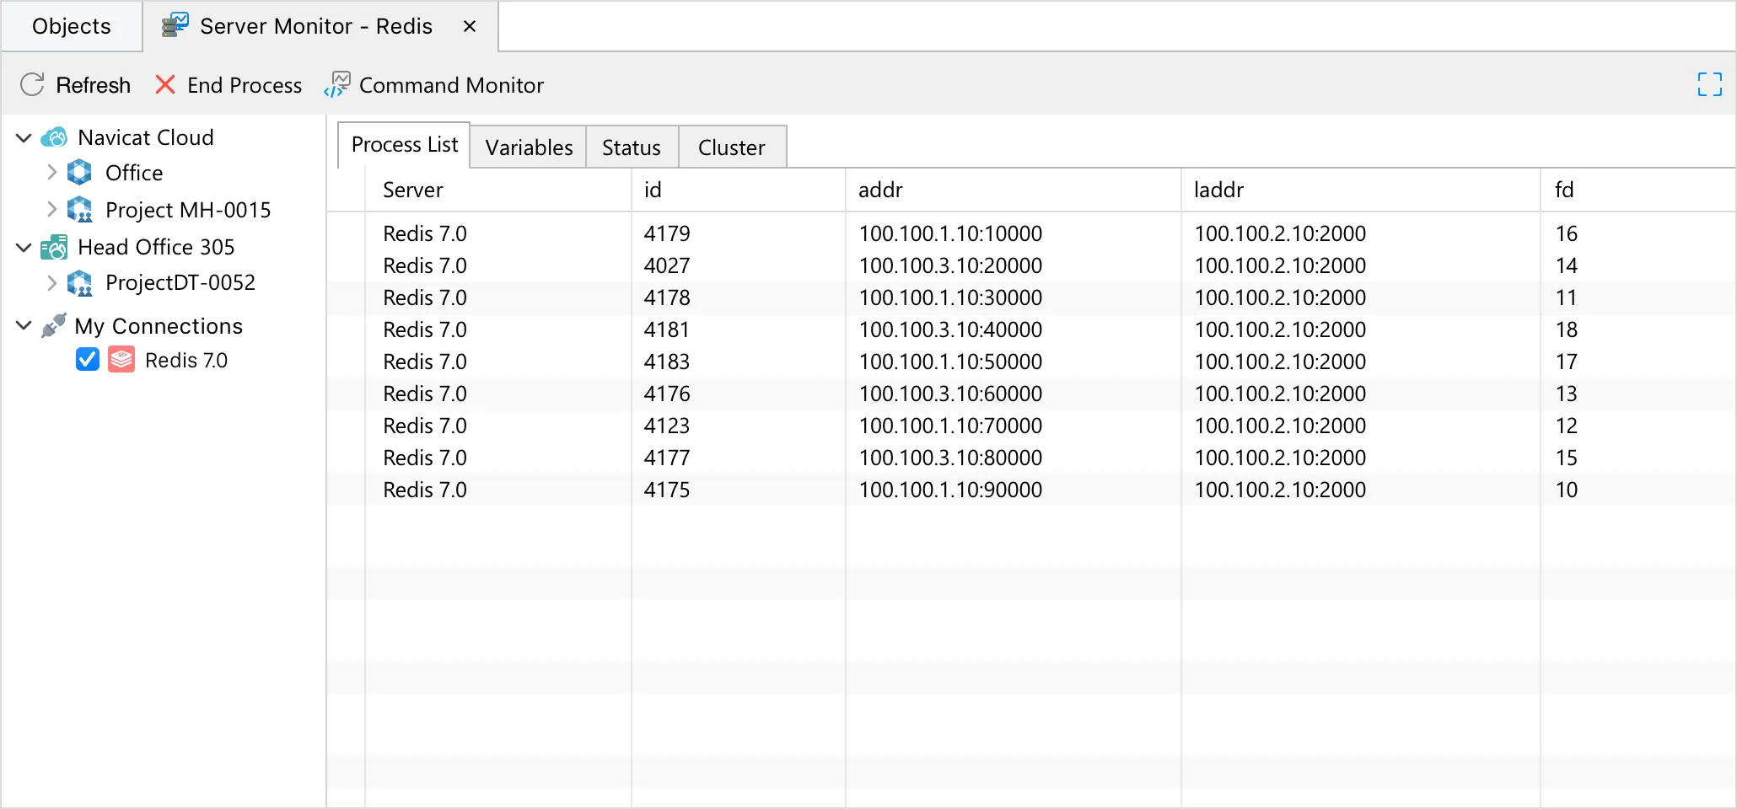Select process id 4175
The image size is (1737, 809).
point(667,490)
